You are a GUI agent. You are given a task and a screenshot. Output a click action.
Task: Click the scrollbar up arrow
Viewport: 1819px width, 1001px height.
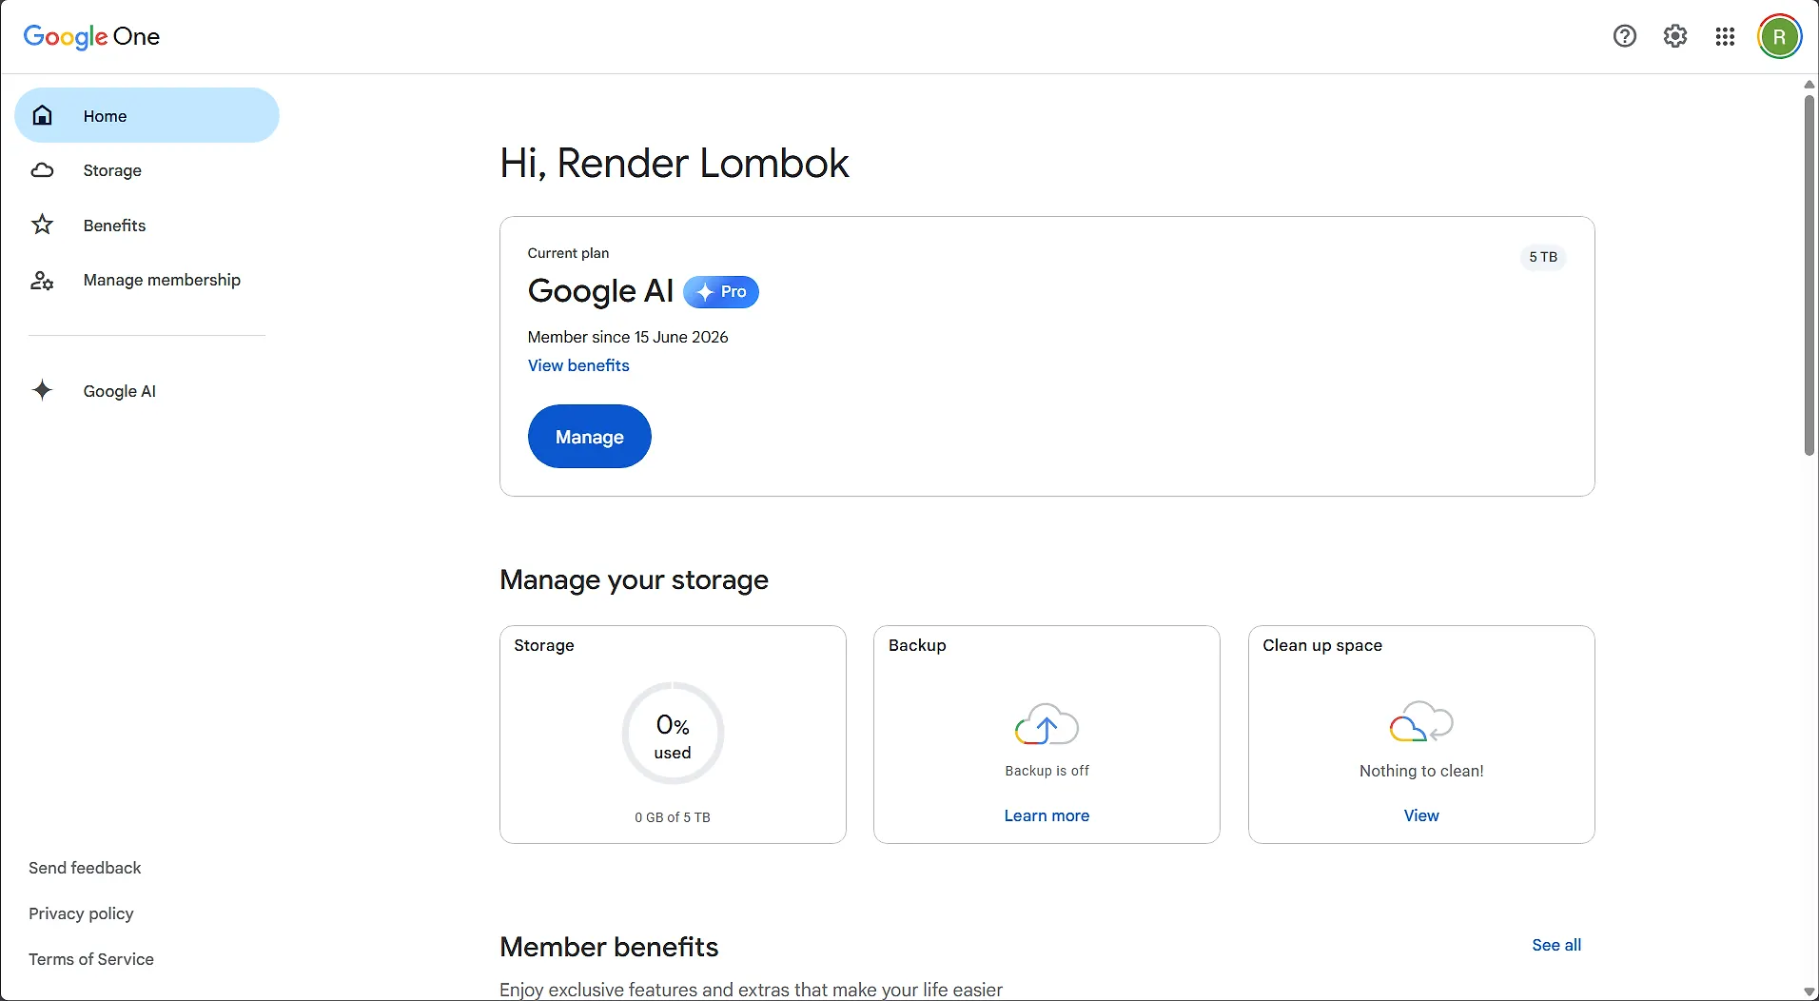tap(1809, 85)
